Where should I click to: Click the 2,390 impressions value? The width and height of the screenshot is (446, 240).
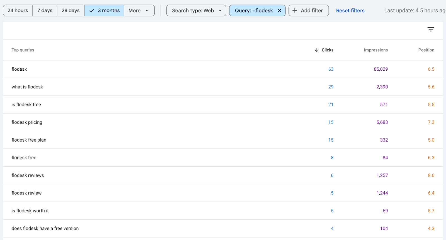382,87
